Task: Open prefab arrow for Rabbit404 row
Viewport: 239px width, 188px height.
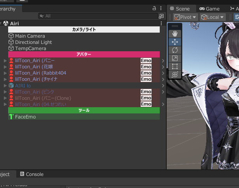Action: pyautogui.click(x=163, y=73)
